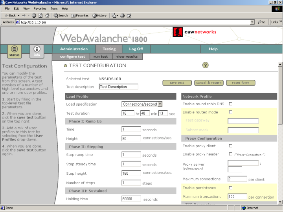Open the Help menu in menu bar
The height and width of the screenshot is (212, 283).
[65, 9]
